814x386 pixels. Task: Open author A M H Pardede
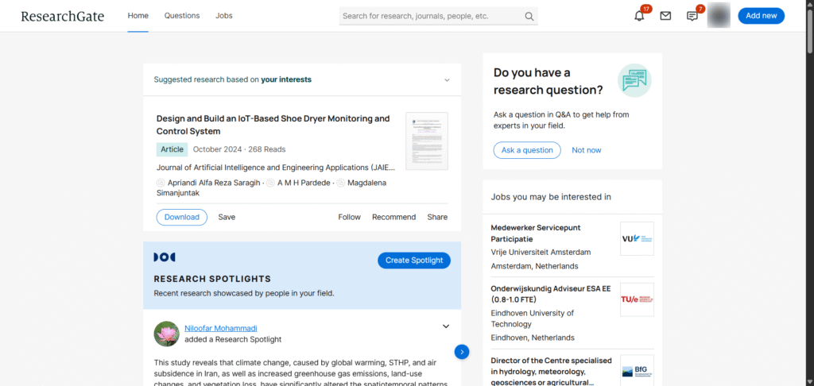[x=304, y=183]
